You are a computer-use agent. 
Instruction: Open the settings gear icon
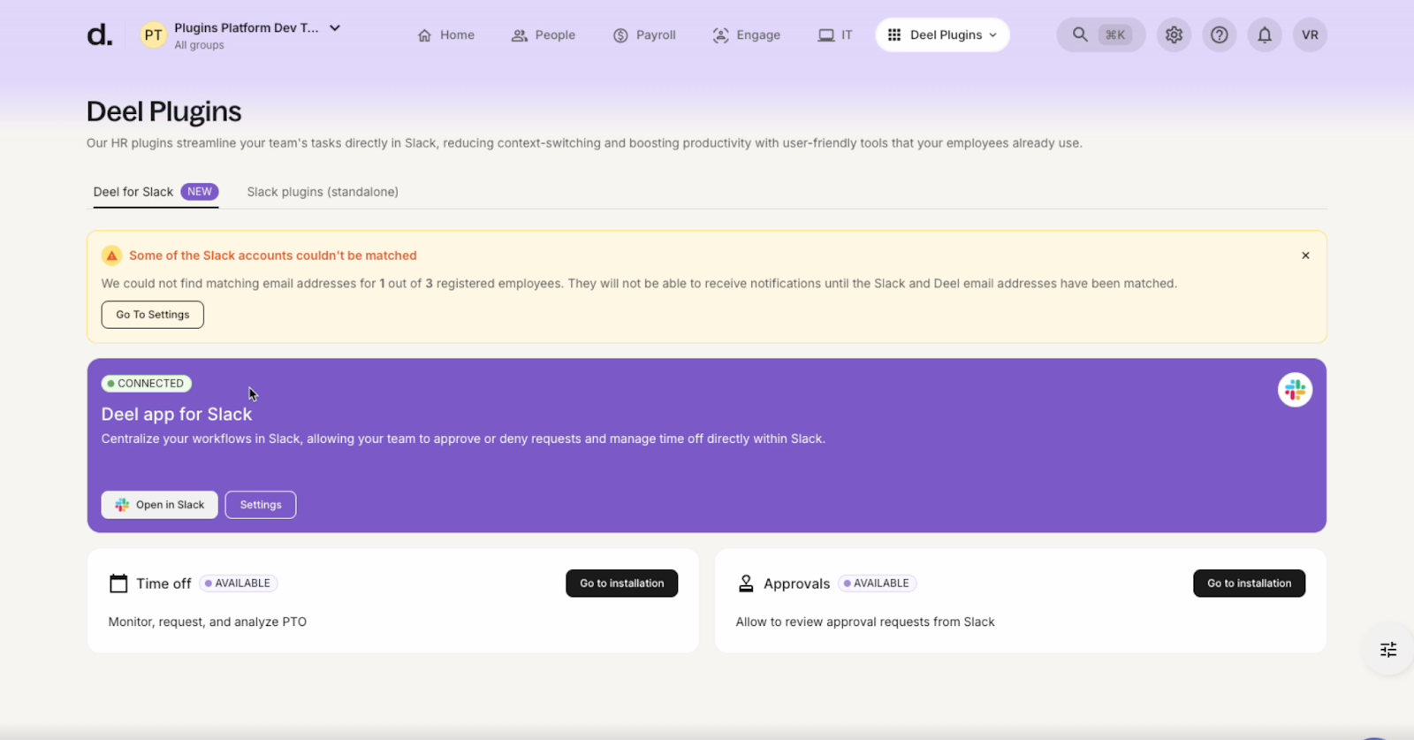pyautogui.click(x=1174, y=35)
